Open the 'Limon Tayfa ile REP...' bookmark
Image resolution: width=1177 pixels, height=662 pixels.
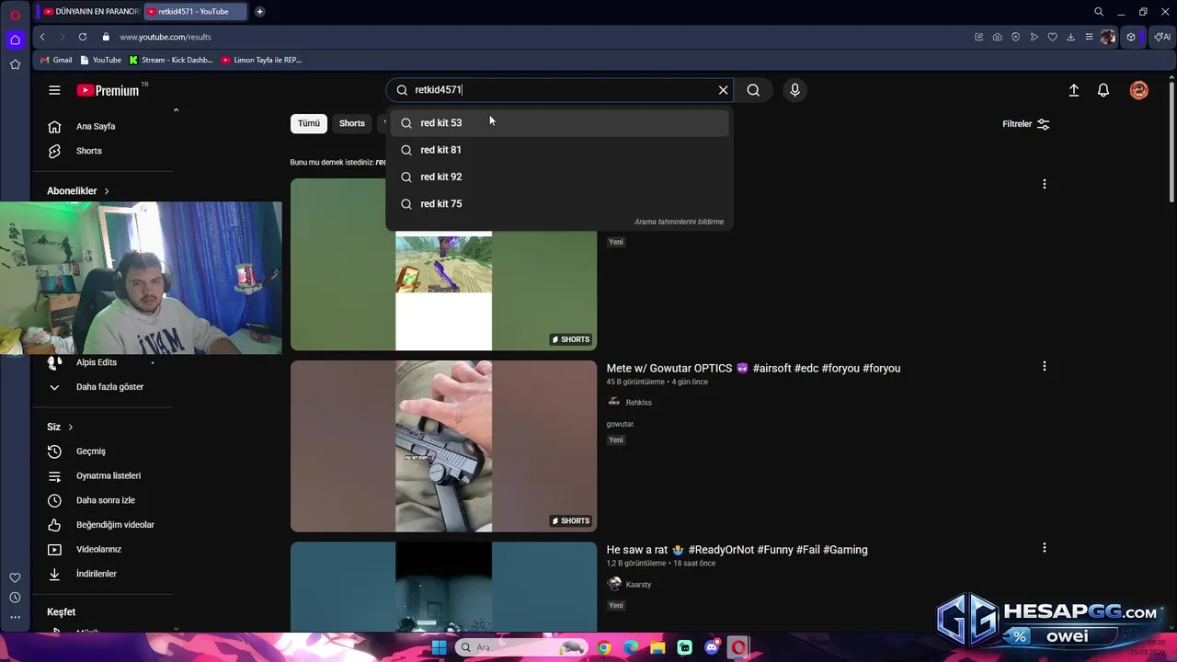(x=261, y=60)
